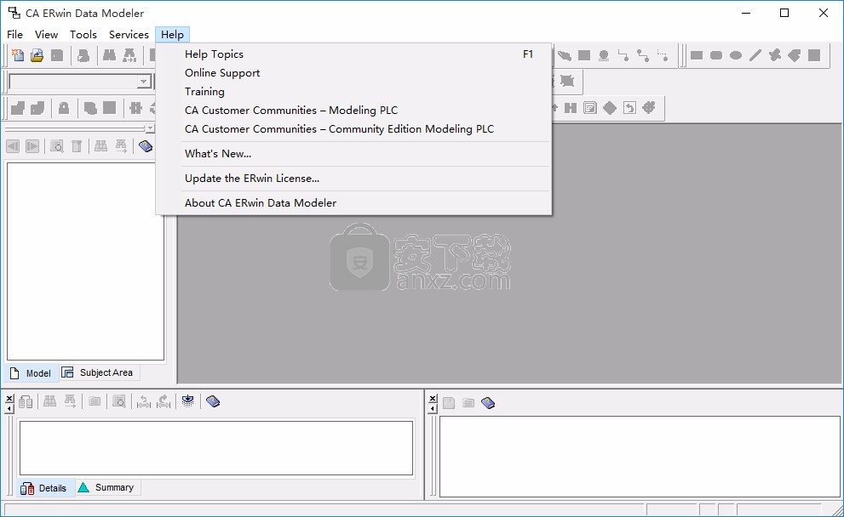Click inside the Advisories list area
The height and width of the screenshot is (517, 844).
coord(640,457)
